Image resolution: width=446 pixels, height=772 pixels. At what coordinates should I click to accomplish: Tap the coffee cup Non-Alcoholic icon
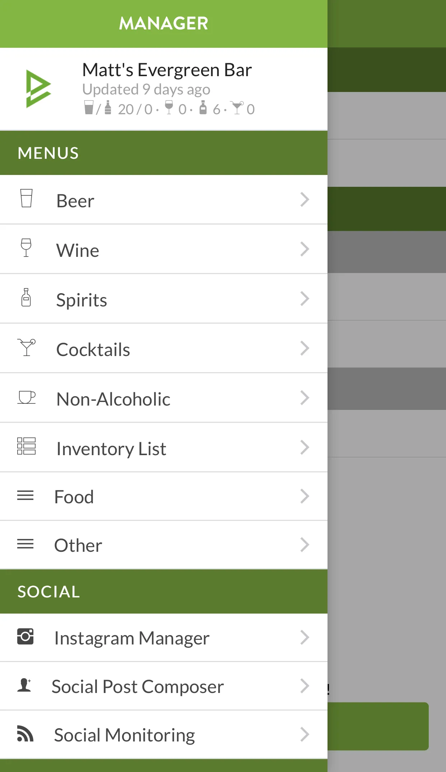[x=27, y=397]
